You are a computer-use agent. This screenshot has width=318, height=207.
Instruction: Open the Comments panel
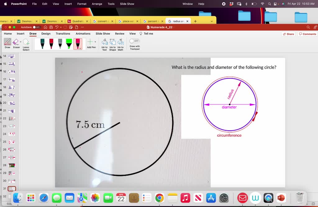click(307, 34)
